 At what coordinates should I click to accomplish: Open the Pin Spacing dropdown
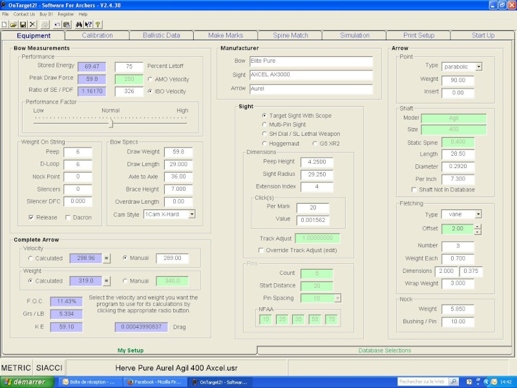tap(337, 298)
